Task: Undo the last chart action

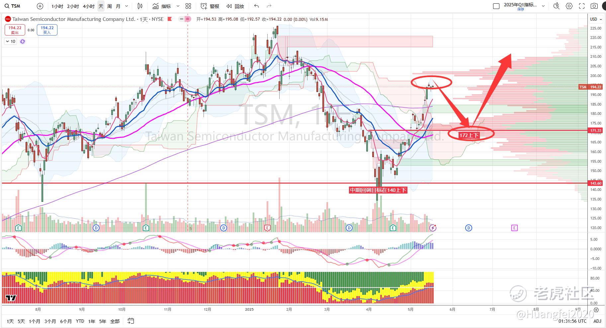Action: click(256, 6)
